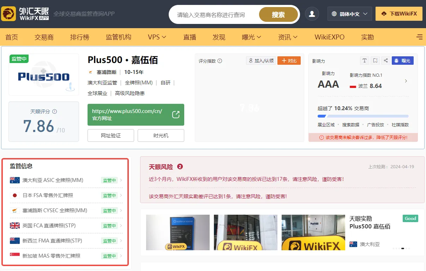
Task: Open the official website plus500.com/cn link
Action: (x=136, y=115)
